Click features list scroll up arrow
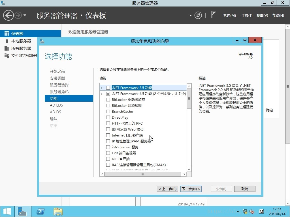This screenshot has height=217, width=290. tap(189, 86)
